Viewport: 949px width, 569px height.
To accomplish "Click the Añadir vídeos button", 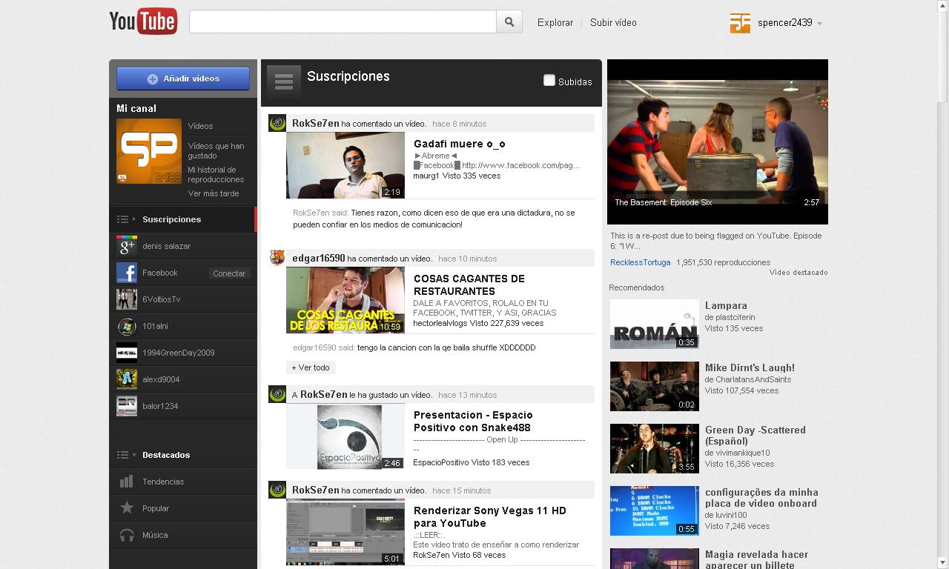I will [x=182, y=79].
